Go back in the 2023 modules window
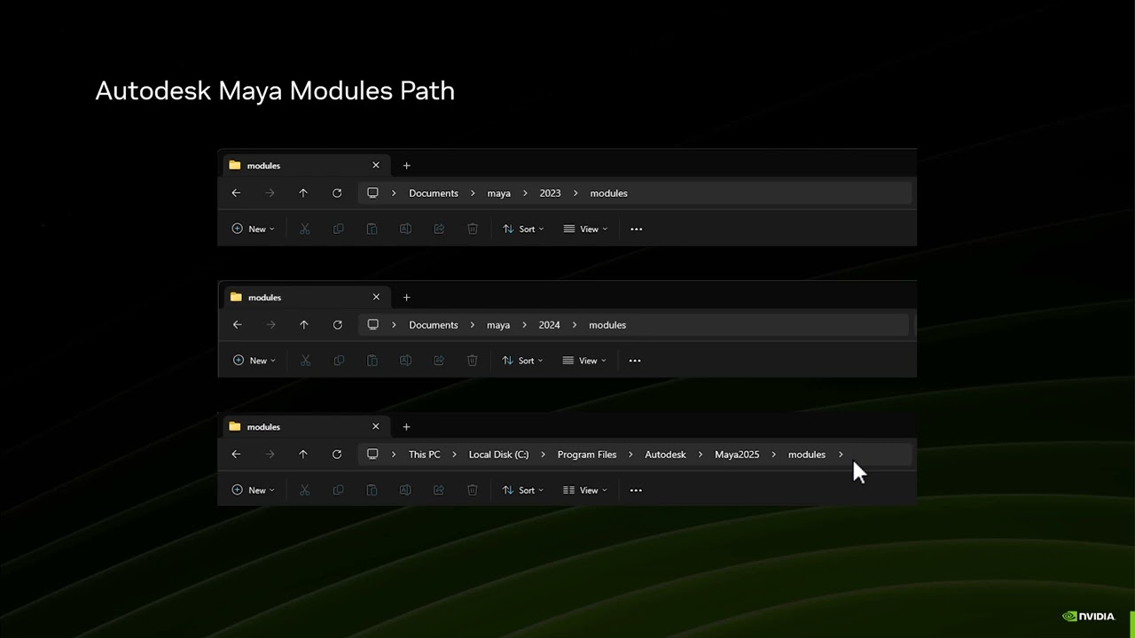The height and width of the screenshot is (638, 1135). tap(236, 193)
